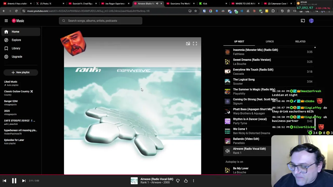Cast to a device icon
Viewport: 333px width, 187px height.
pyautogui.click(x=303, y=21)
